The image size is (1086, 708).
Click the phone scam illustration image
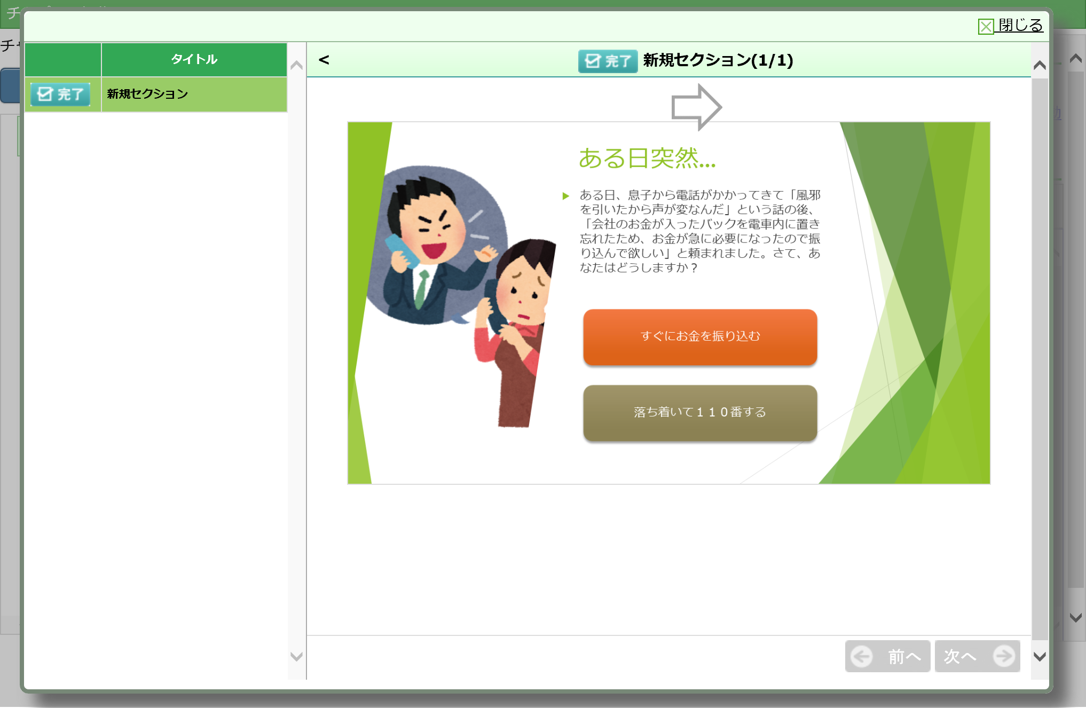click(459, 296)
